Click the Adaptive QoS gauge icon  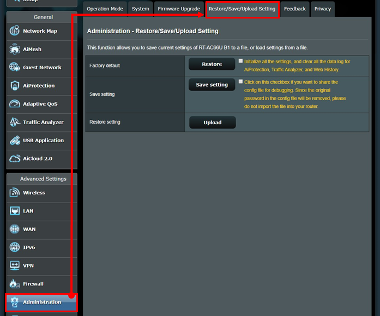(x=15, y=104)
